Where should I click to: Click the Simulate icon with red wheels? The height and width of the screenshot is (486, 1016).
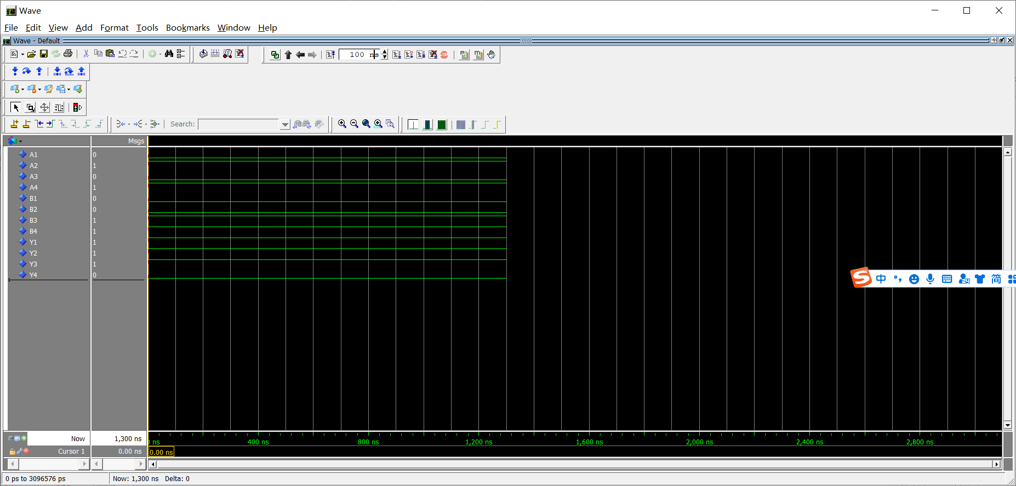227,54
